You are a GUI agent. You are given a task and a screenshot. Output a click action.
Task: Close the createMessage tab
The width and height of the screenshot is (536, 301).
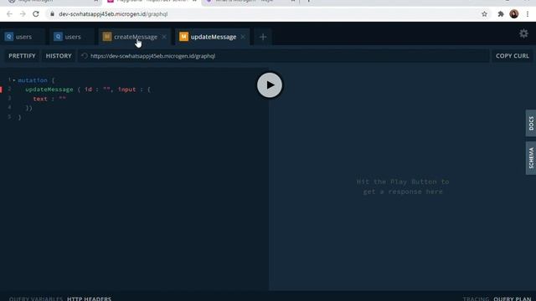164,37
